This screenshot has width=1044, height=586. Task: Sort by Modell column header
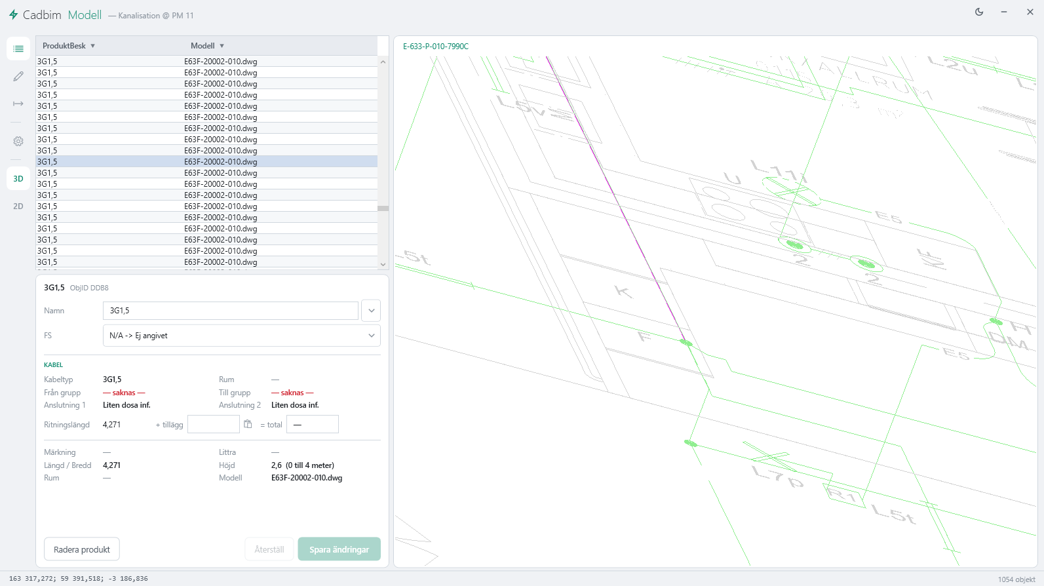click(208, 46)
